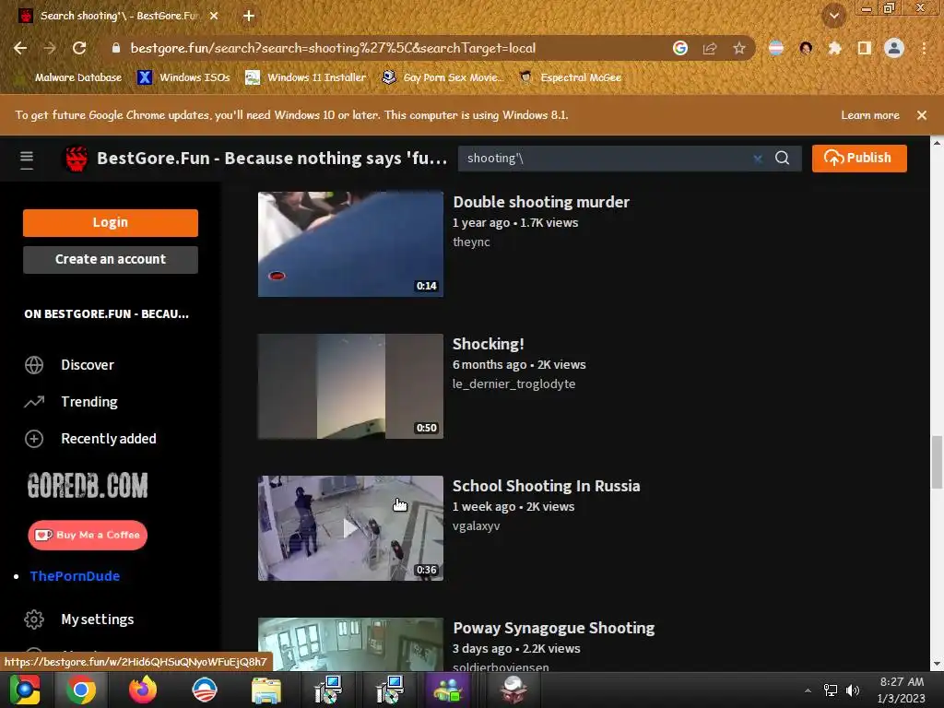Open Windows 11 Installer bookmark
Image resolution: width=944 pixels, height=708 pixels.
pos(306,77)
